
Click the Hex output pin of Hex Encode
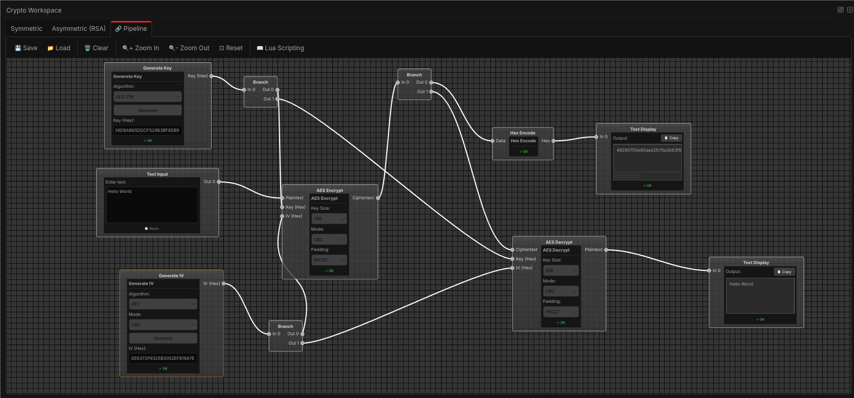click(x=553, y=141)
